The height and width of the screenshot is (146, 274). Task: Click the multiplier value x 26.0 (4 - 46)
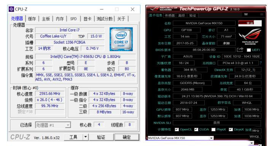click(49, 100)
